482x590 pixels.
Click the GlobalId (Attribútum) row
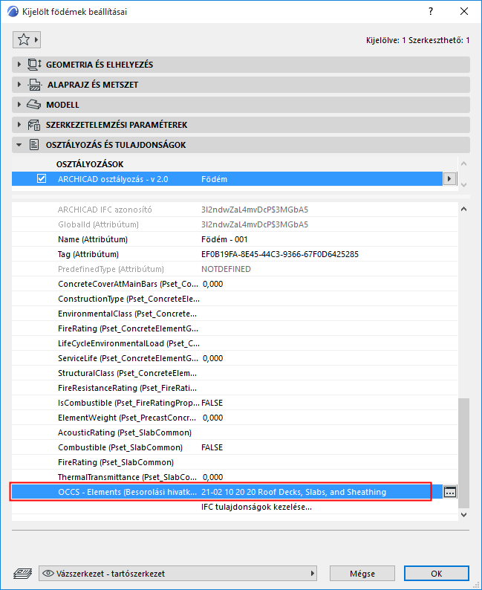(x=235, y=224)
